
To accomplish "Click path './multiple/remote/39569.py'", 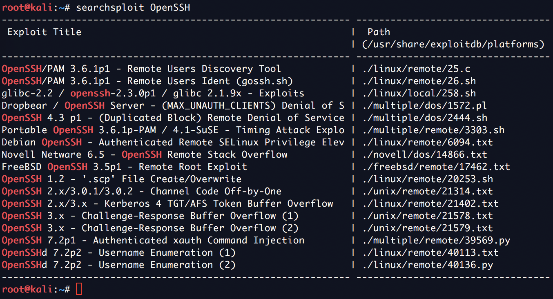I will click(436, 240).
